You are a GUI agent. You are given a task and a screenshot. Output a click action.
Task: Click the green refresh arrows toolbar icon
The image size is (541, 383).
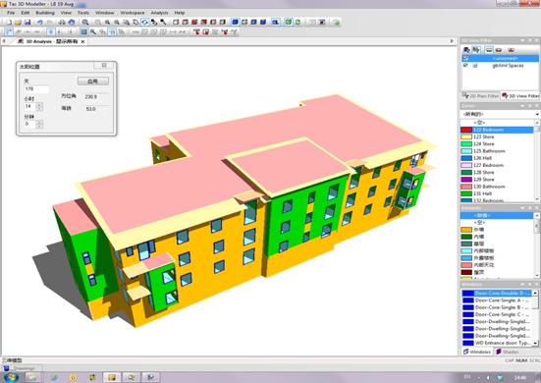(x=298, y=22)
